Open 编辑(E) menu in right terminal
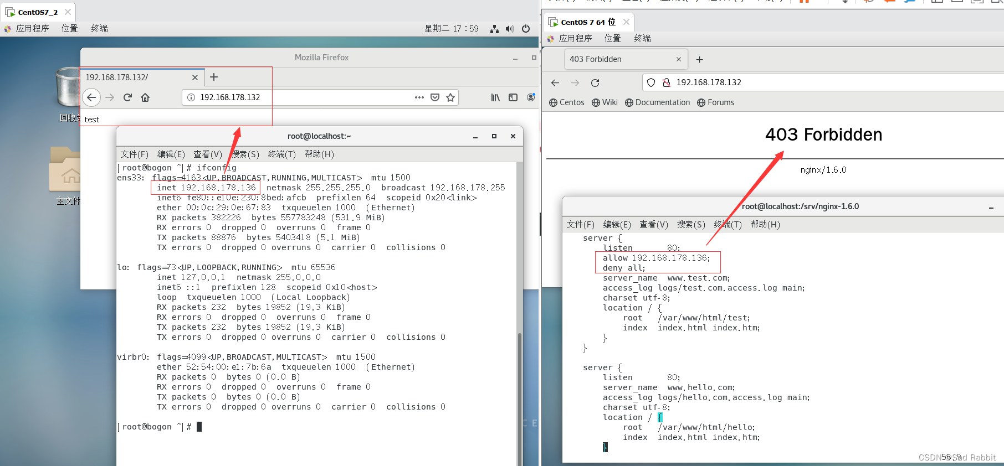Image resolution: width=1004 pixels, height=466 pixels. click(617, 225)
